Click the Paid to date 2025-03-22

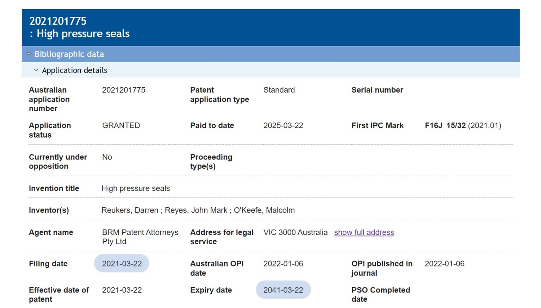[x=284, y=125]
